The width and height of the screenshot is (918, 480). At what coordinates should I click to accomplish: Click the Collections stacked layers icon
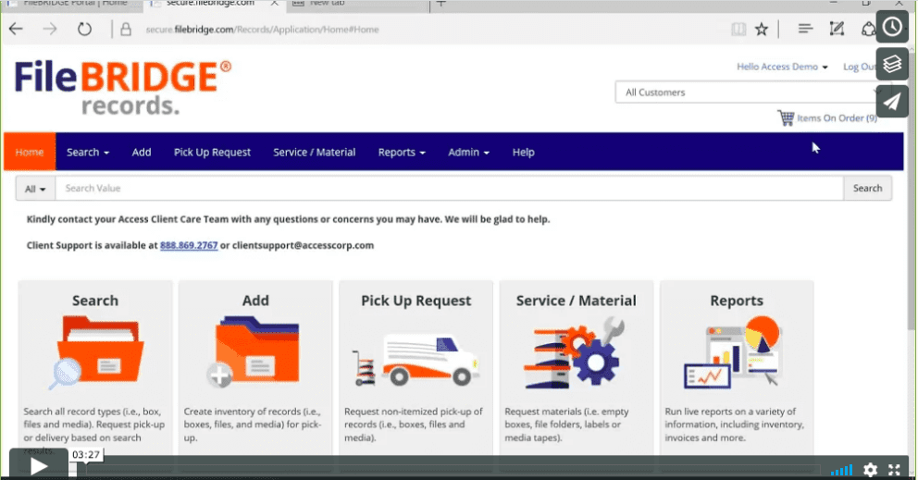[x=892, y=64]
